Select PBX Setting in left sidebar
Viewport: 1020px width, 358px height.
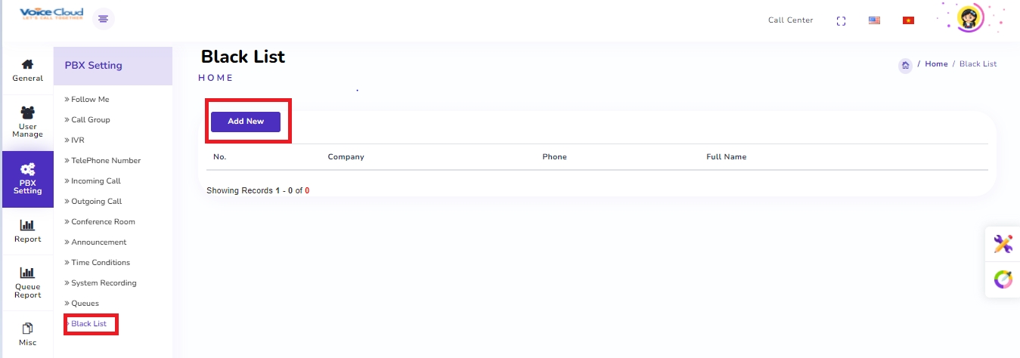click(27, 179)
